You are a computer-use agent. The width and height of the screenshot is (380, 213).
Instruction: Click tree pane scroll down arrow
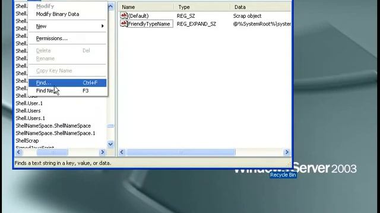click(x=110, y=144)
